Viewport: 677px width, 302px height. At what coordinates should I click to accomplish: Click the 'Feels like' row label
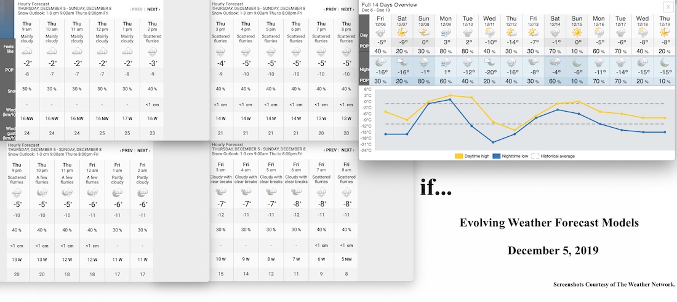(7, 48)
